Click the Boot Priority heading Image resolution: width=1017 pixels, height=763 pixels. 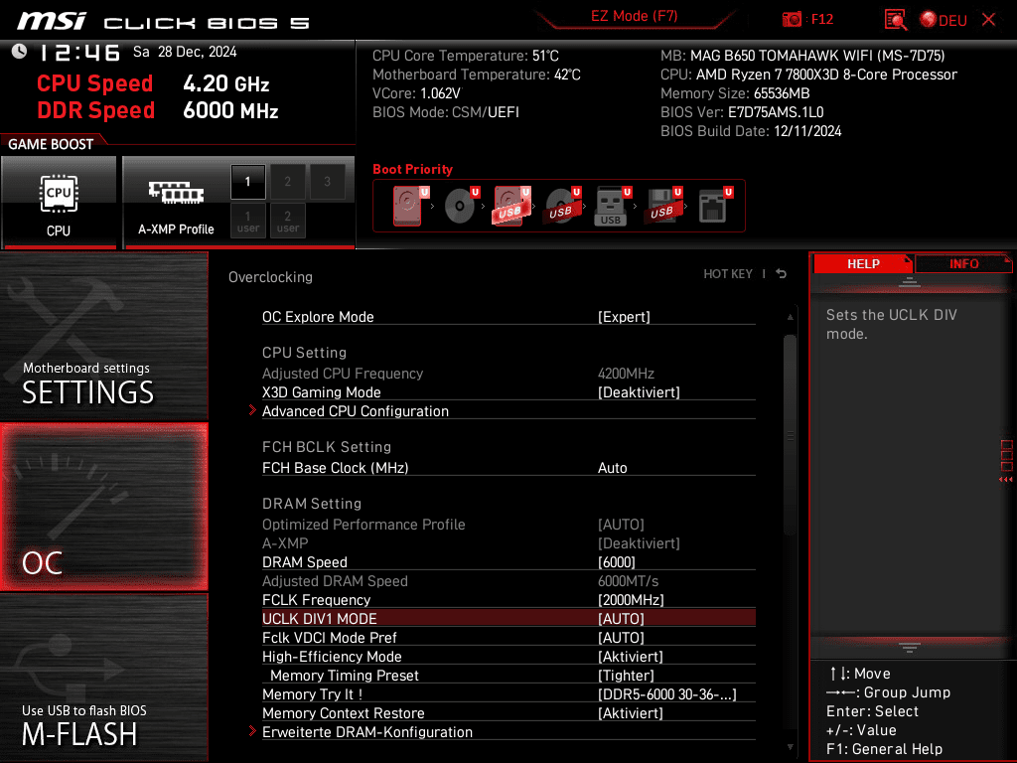pyautogui.click(x=412, y=169)
